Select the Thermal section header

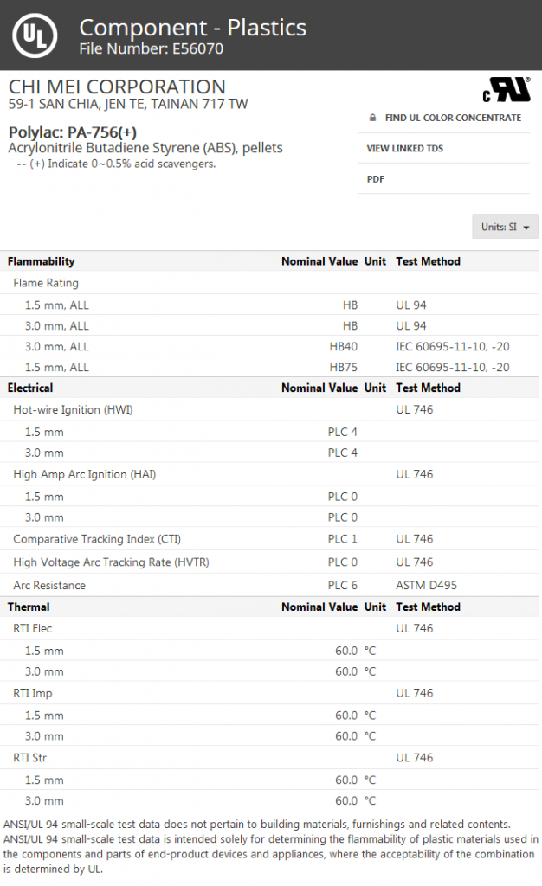point(29,607)
